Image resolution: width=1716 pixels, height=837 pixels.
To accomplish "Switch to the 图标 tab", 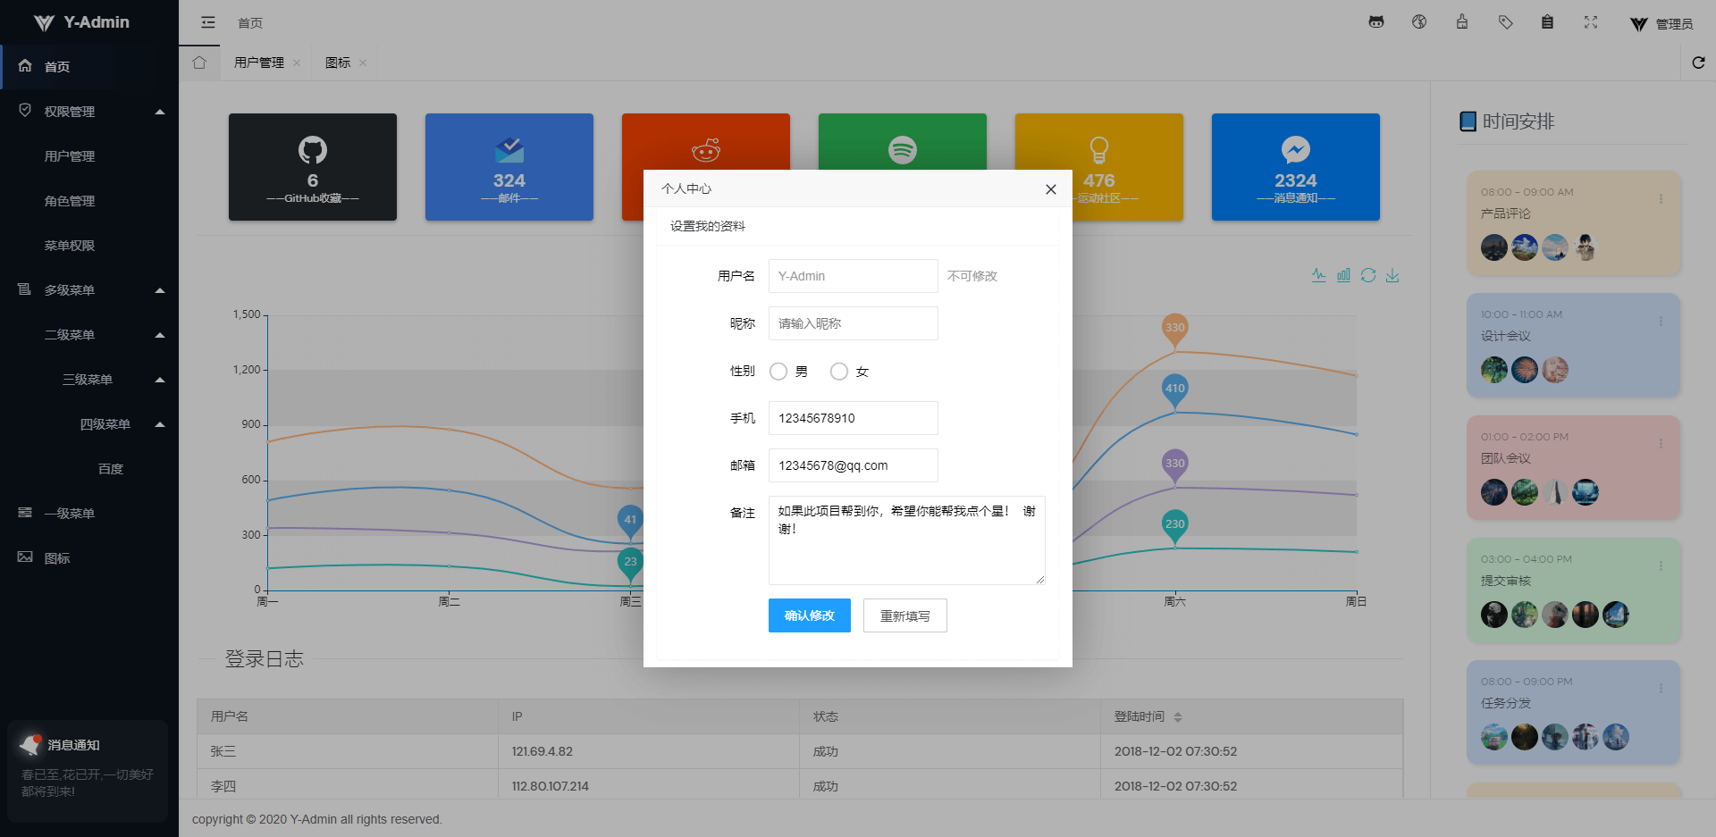I will (x=337, y=63).
